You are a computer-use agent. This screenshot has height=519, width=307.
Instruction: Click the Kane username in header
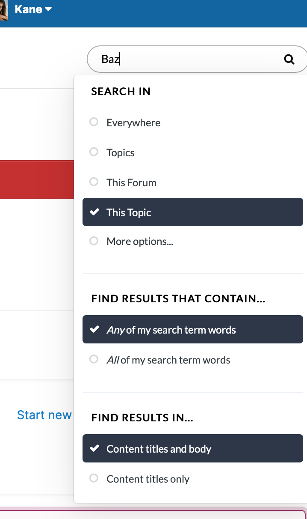click(28, 9)
